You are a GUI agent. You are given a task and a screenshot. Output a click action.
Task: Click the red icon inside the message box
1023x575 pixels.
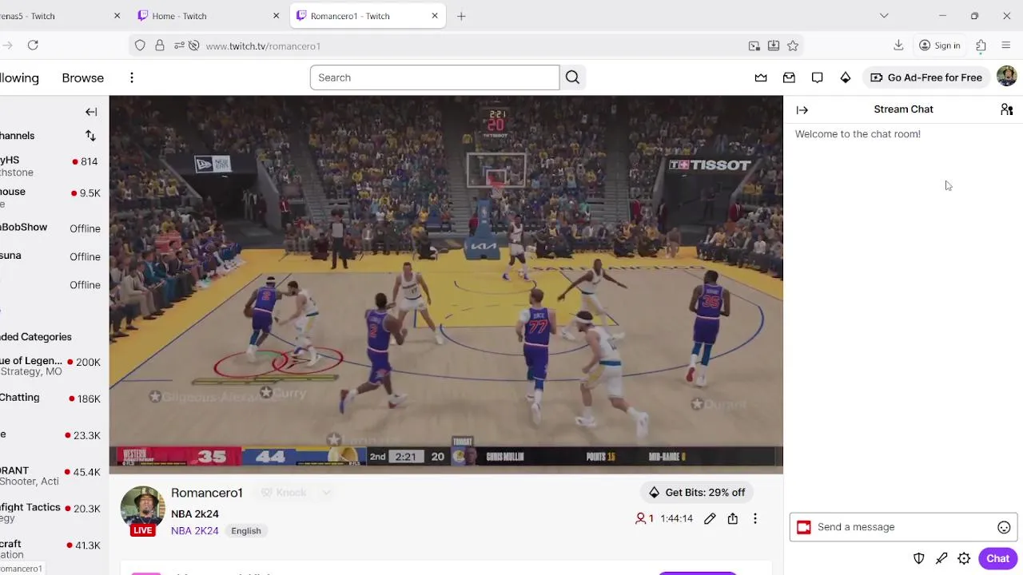(x=803, y=527)
